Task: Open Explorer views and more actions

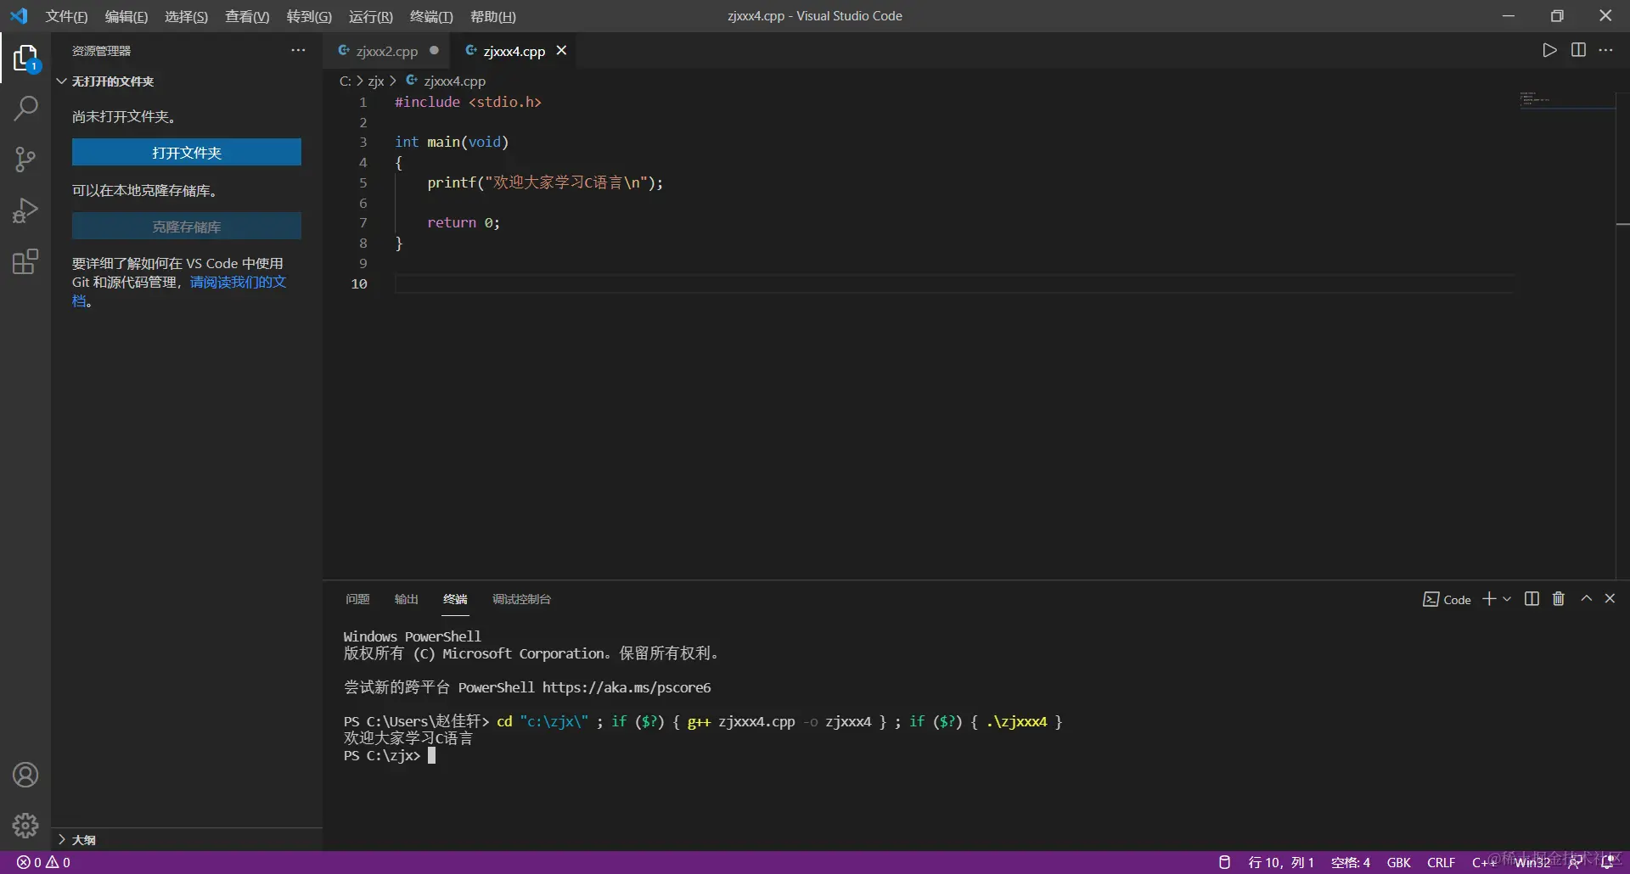Action: pos(298,50)
